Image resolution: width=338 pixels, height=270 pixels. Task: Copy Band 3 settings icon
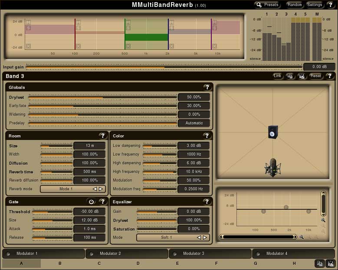coord(290,76)
